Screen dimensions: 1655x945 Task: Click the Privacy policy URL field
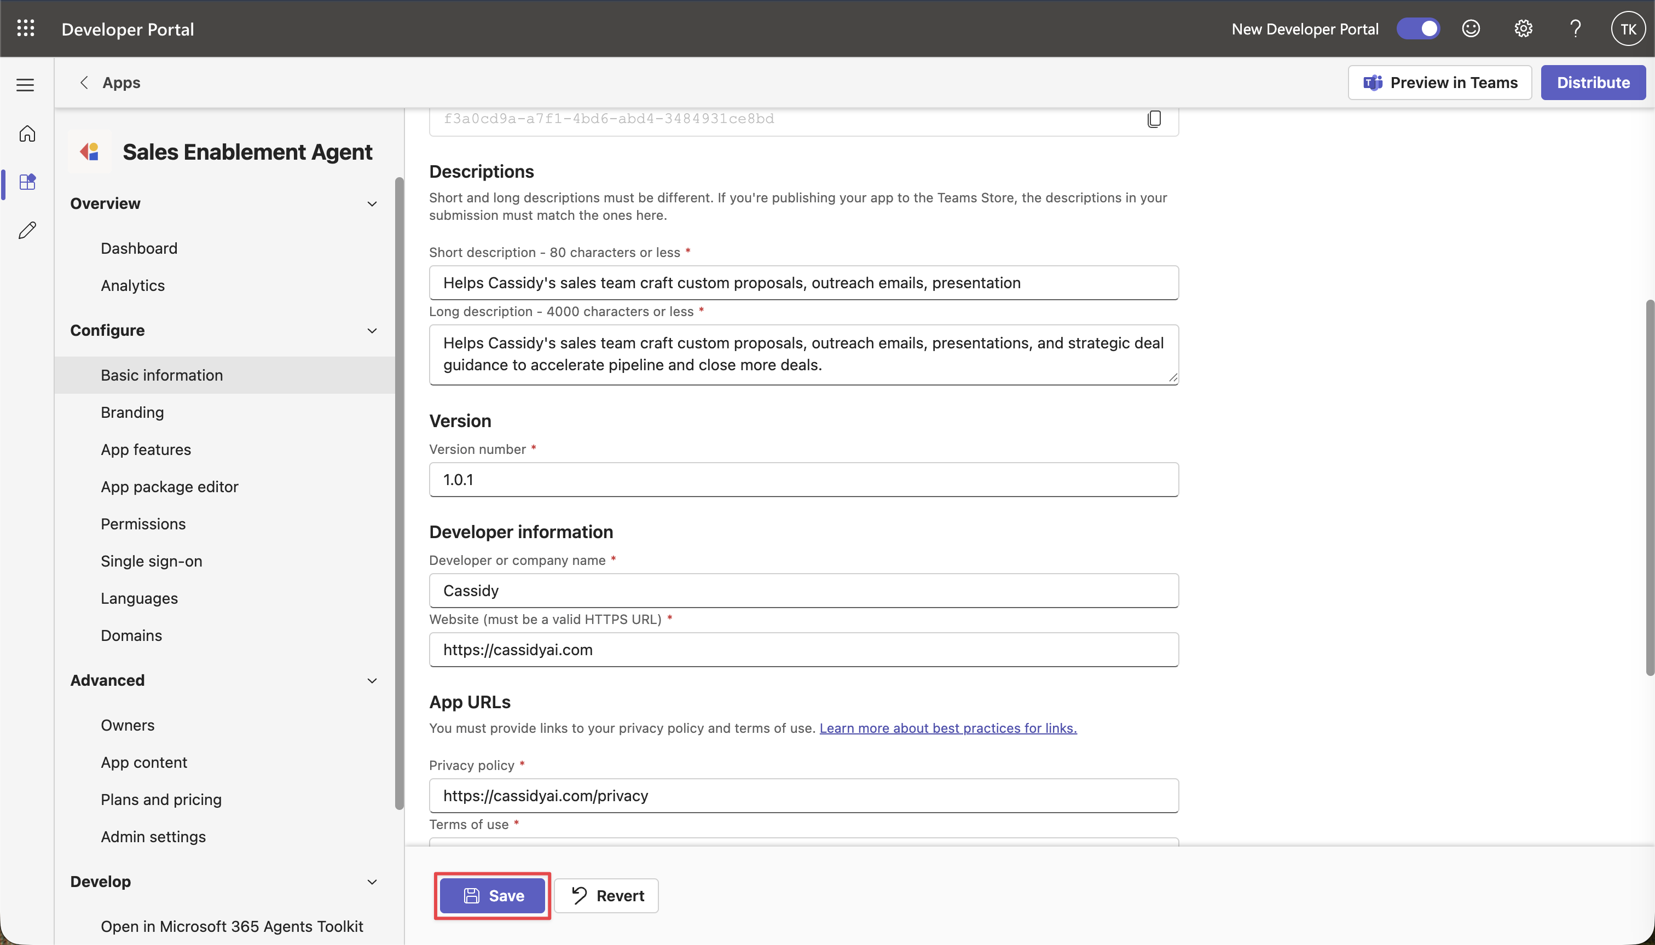point(803,796)
